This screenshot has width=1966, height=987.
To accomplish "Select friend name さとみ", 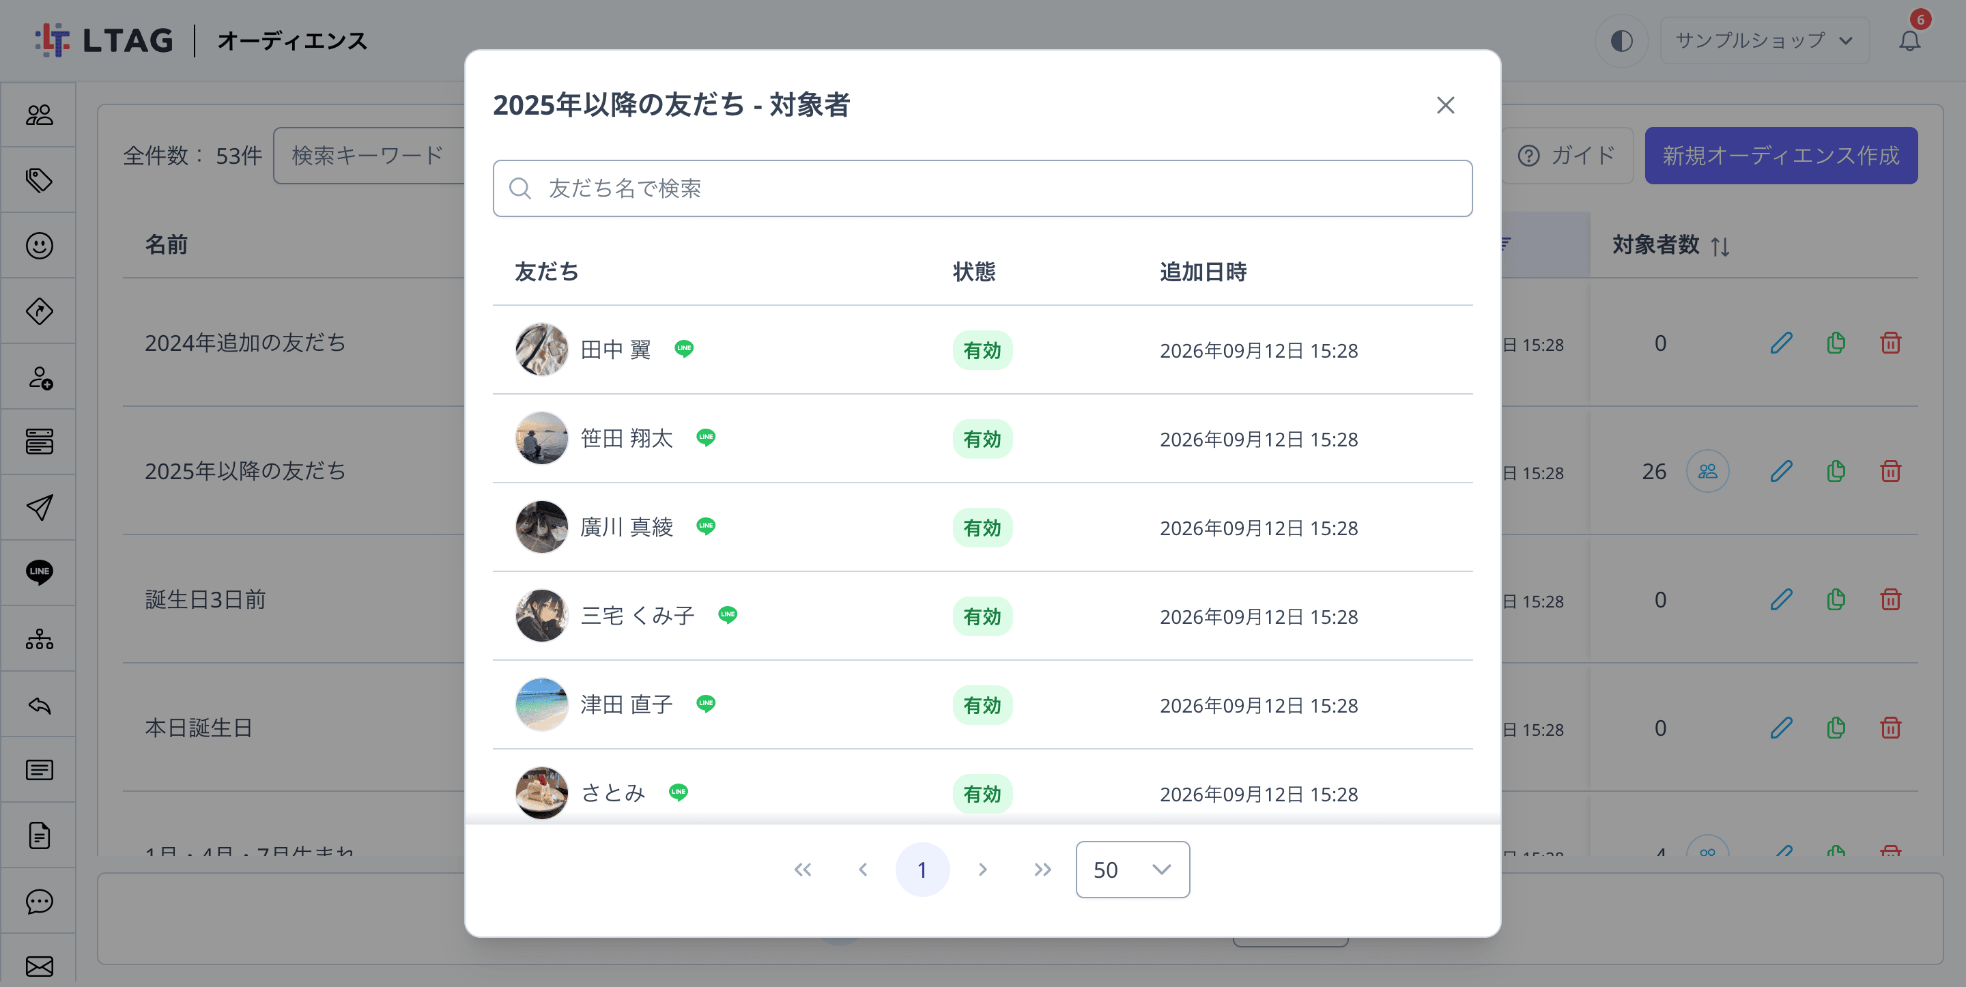I will 613,793.
